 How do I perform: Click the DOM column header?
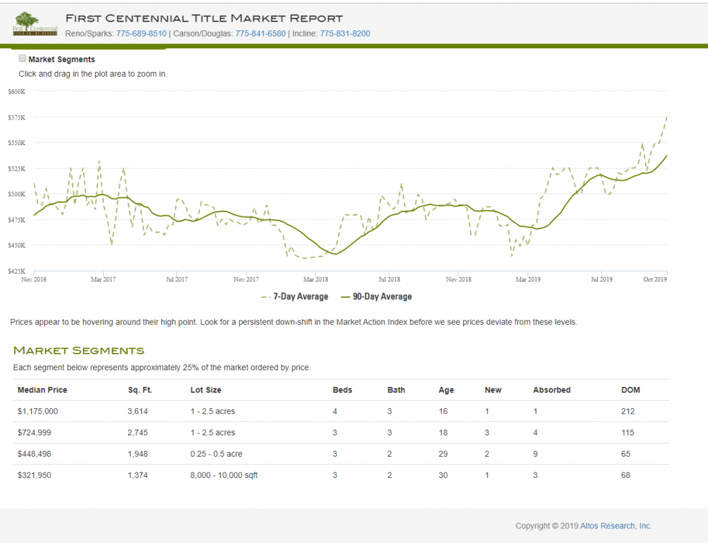pyautogui.click(x=631, y=390)
